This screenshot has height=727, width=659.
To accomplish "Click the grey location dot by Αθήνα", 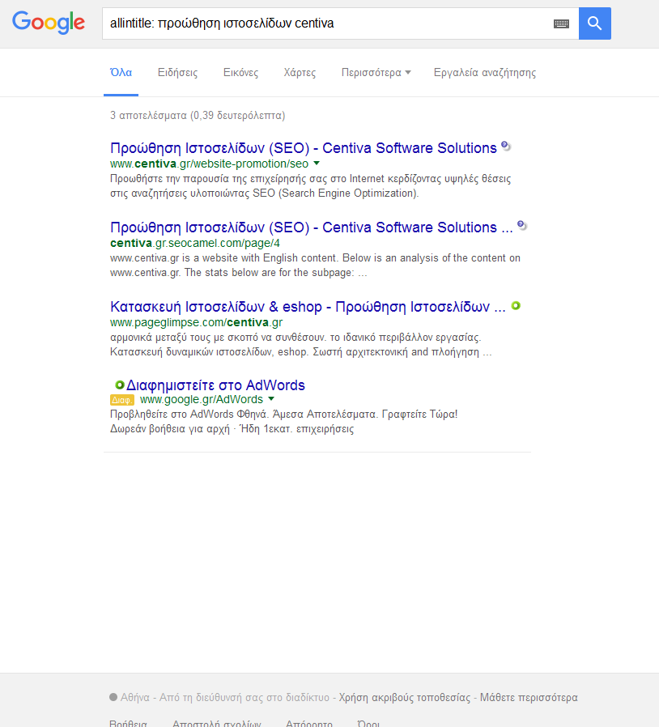I will tap(113, 697).
